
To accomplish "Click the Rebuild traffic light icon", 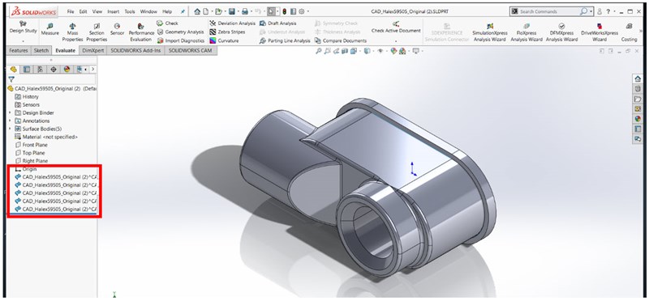I will coord(285,11).
